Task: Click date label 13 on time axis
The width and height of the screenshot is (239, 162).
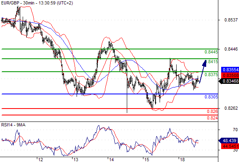Action: 76,160
